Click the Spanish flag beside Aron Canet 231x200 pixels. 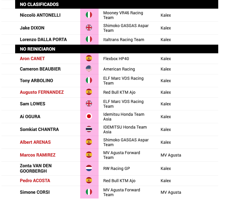pyautogui.click(x=89, y=58)
